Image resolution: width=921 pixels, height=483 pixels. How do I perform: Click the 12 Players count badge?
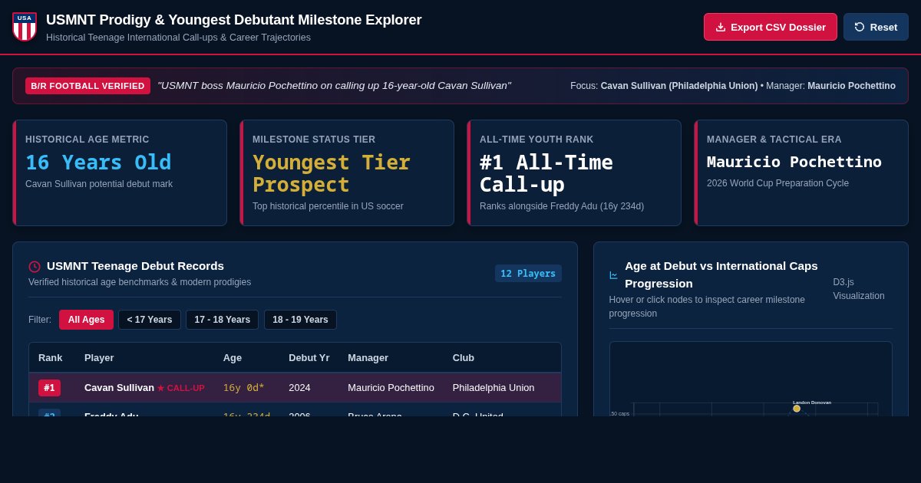(528, 274)
